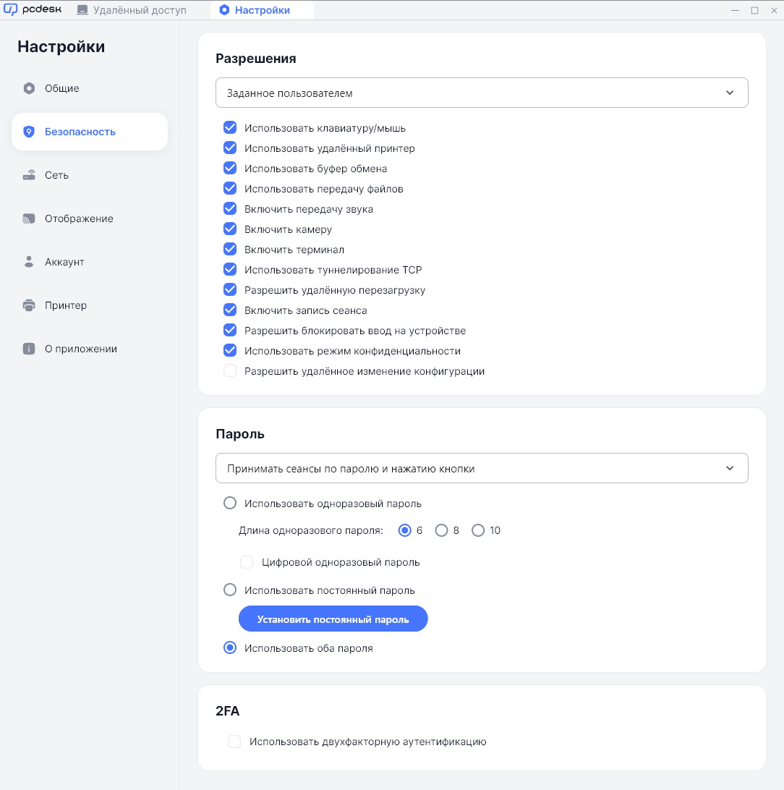Open the Отображение settings section
The height and width of the screenshot is (790, 784).
(x=90, y=218)
